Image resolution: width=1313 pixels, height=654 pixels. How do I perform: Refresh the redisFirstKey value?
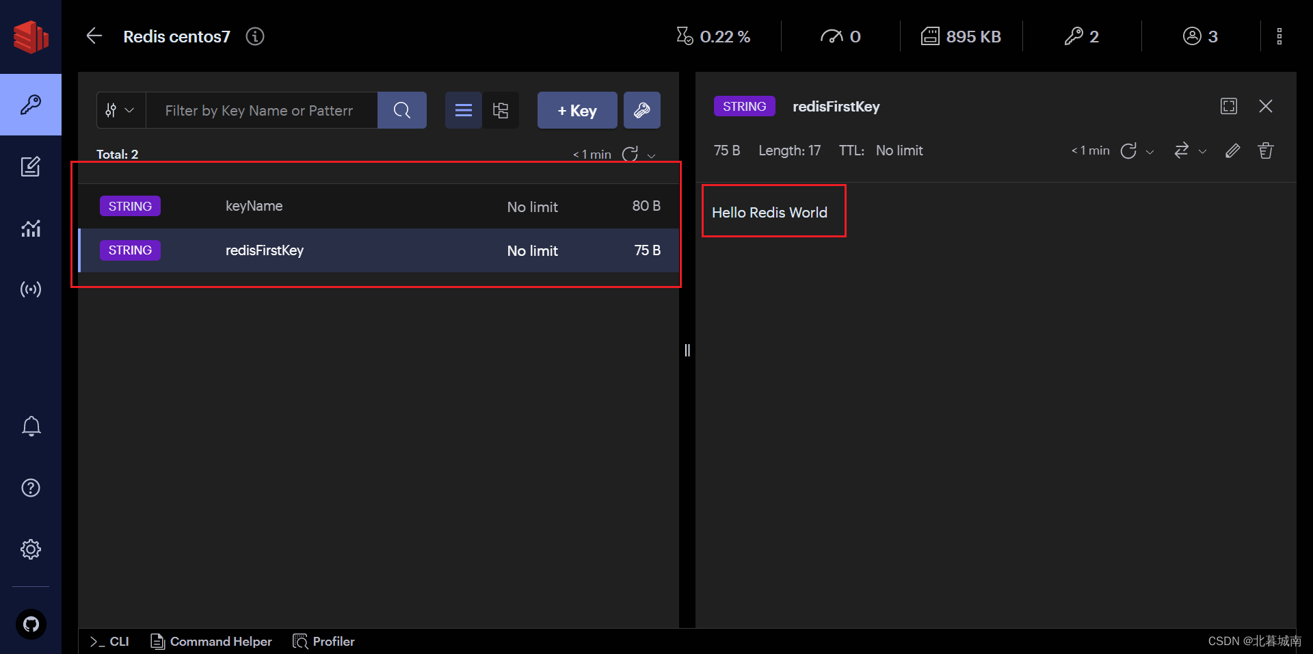pyautogui.click(x=1128, y=151)
